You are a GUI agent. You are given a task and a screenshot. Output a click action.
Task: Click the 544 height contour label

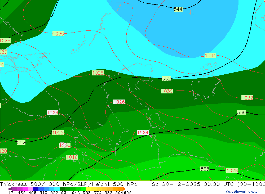pyautogui.click(x=178, y=9)
